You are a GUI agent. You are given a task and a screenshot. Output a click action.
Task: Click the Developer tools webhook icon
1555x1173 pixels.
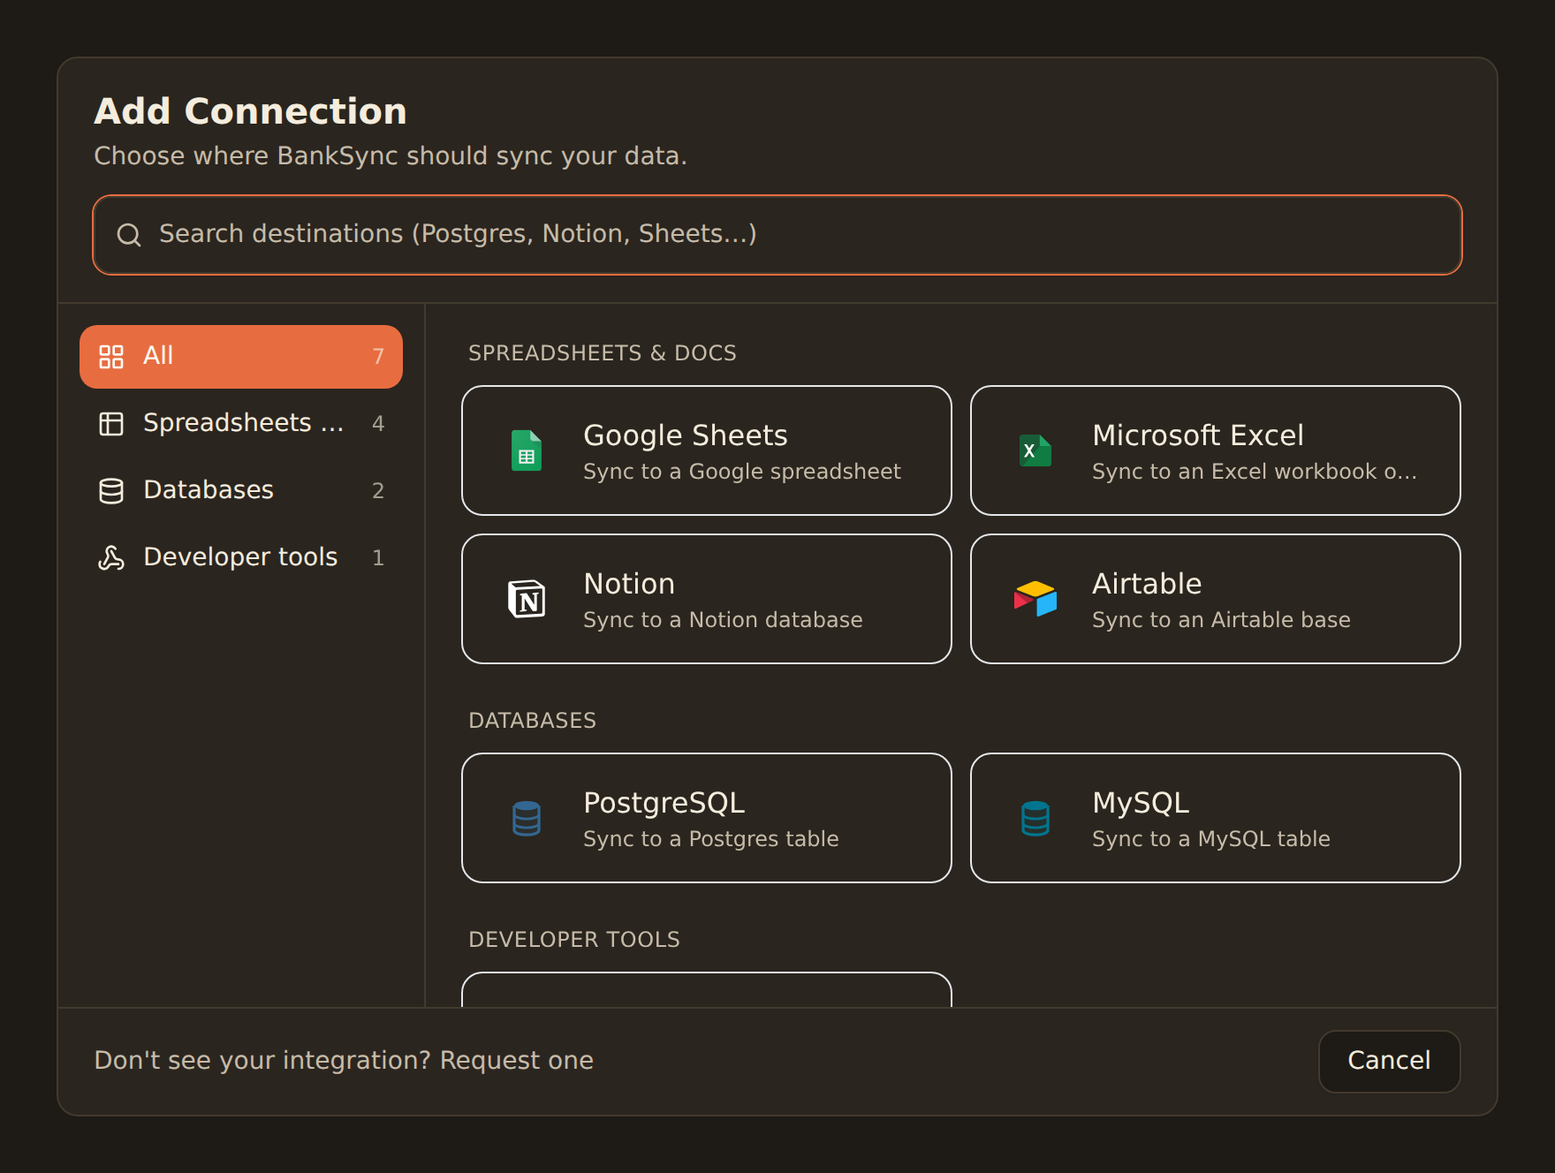pos(111,558)
